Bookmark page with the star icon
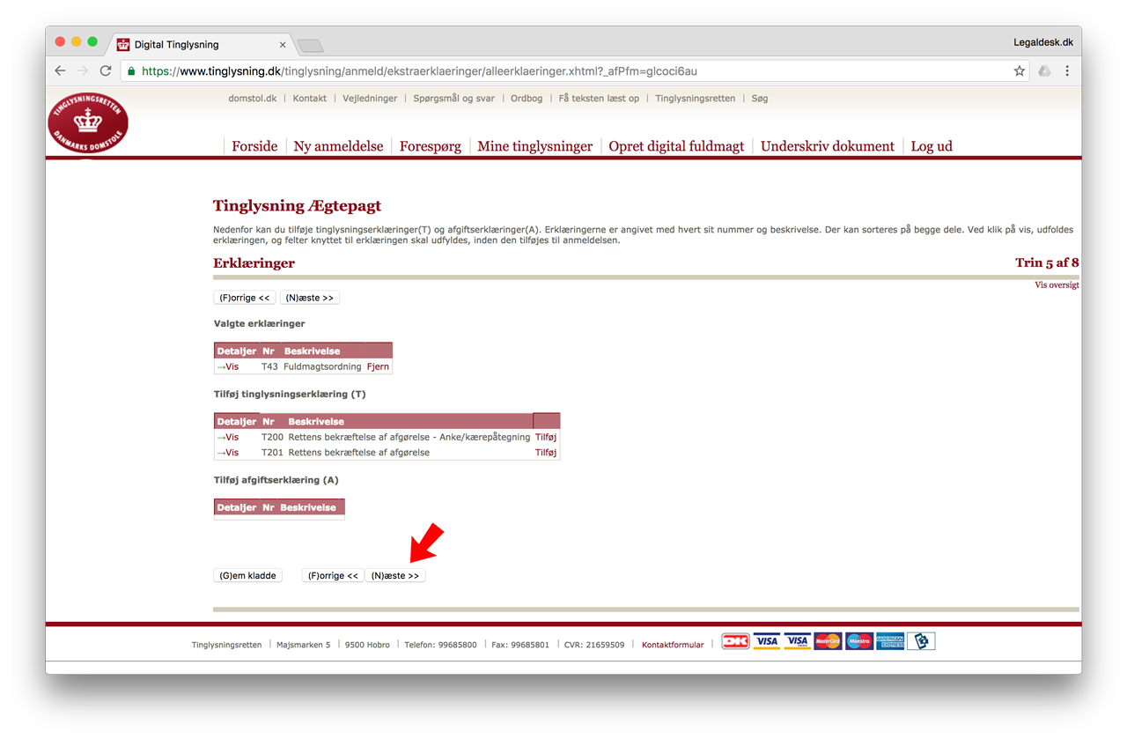Image resolution: width=1127 pixels, height=739 pixels. (1019, 71)
